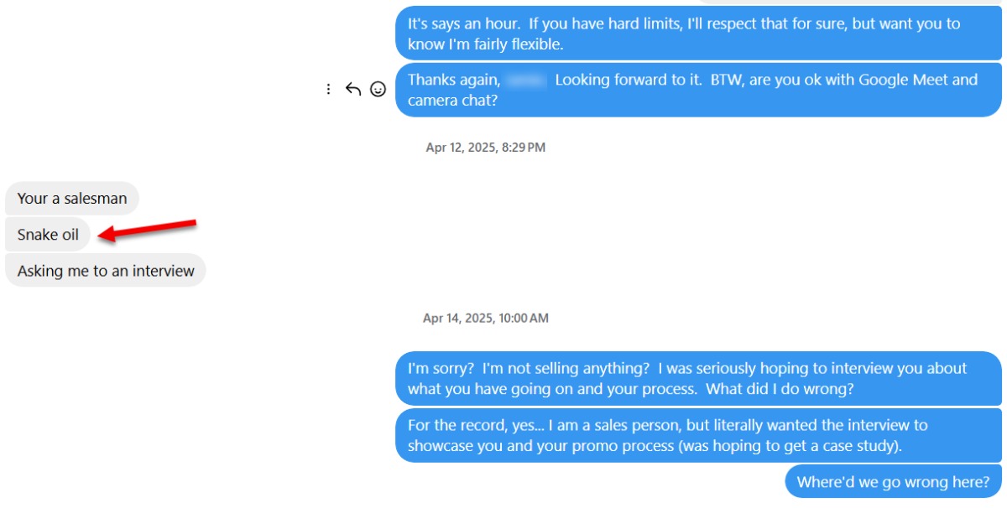Screen dimensions: 1007x508
Task: Open the emoji reaction picker
Action: pos(378,90)
